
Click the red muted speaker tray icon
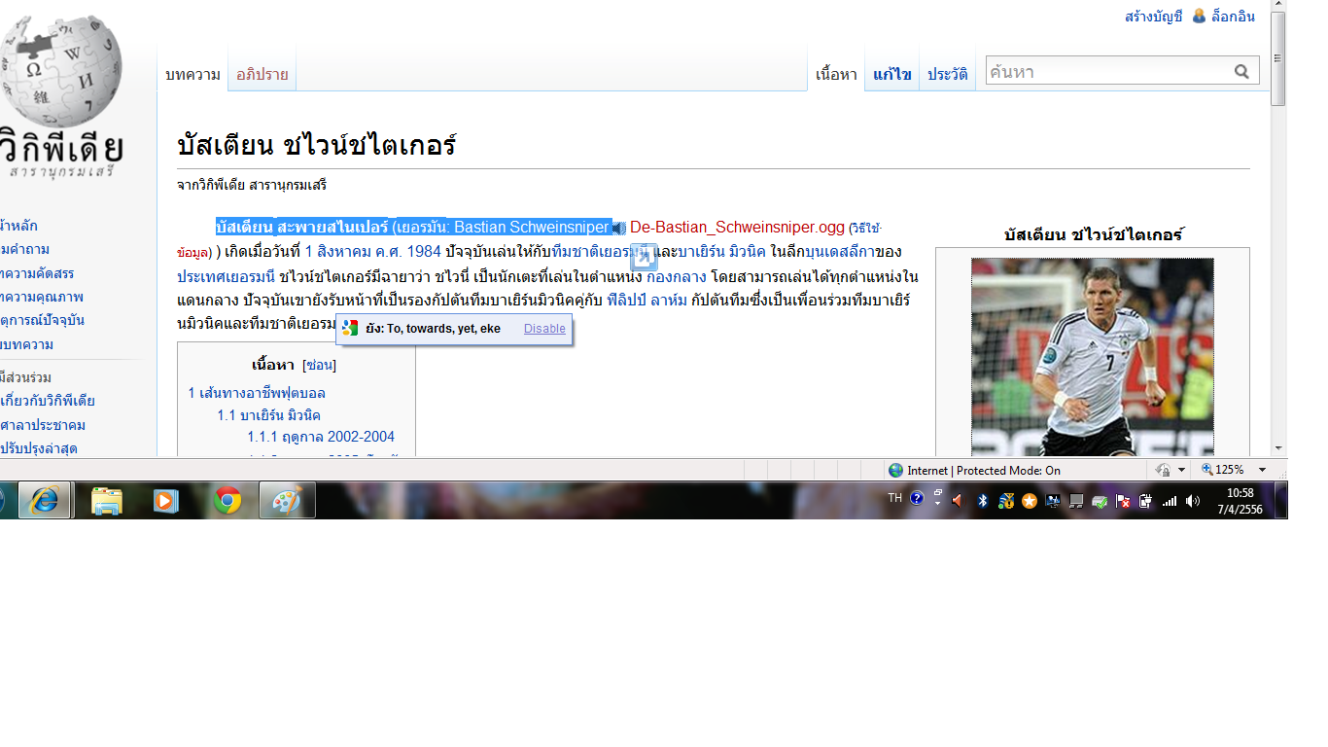[x=958, y=501]
